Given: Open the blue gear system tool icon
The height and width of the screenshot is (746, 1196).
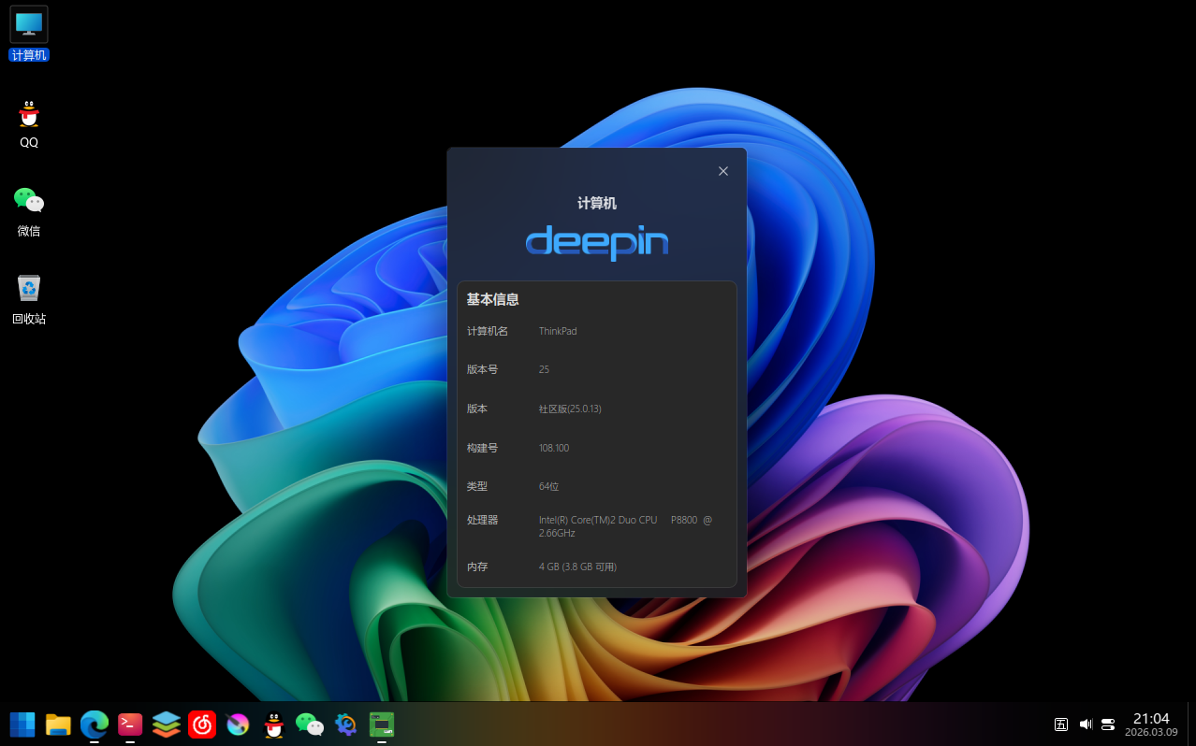Looking at the screenshot, I should [x=345, y=724].
